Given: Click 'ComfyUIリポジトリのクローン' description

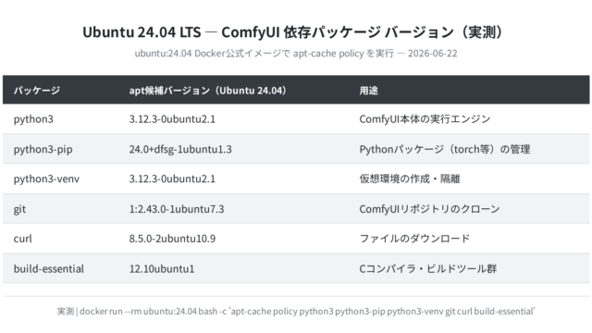Looking at the screenshot, I should pyautogui.click(x=429, y=209).
